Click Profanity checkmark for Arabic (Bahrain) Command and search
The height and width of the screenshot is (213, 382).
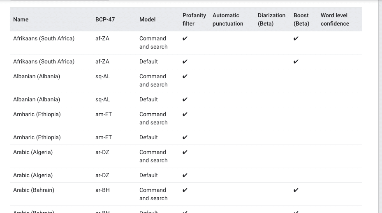click(x=185, y=190)
